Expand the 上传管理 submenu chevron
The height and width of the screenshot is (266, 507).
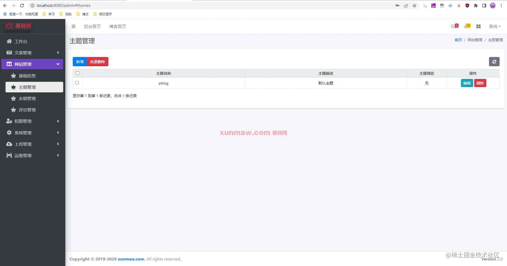click(x=58, y=144)
